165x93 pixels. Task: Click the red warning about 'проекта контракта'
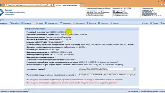72,83
